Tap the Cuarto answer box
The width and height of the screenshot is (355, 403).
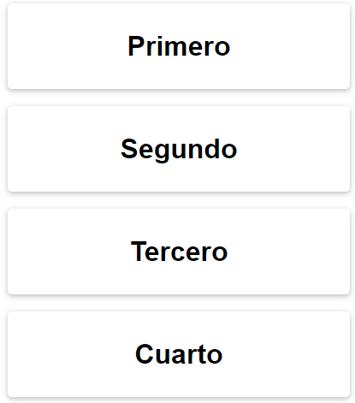tap(179, 354)
